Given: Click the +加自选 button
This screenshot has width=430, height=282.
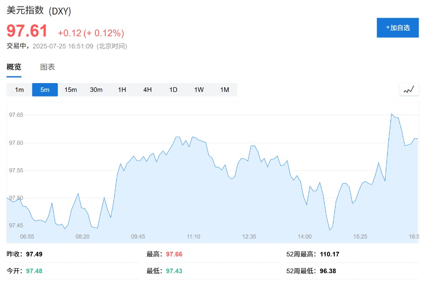Looking at the screenshot, I should coord(398,28).
